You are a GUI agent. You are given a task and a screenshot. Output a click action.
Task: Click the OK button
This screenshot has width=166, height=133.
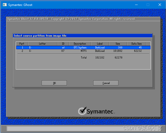click(54, 83)
